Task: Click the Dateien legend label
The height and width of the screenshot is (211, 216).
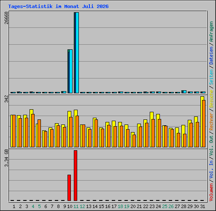Action: point(211,56)
